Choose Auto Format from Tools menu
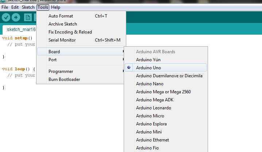This screenshot has width=262, height=152. coord(81,16)
